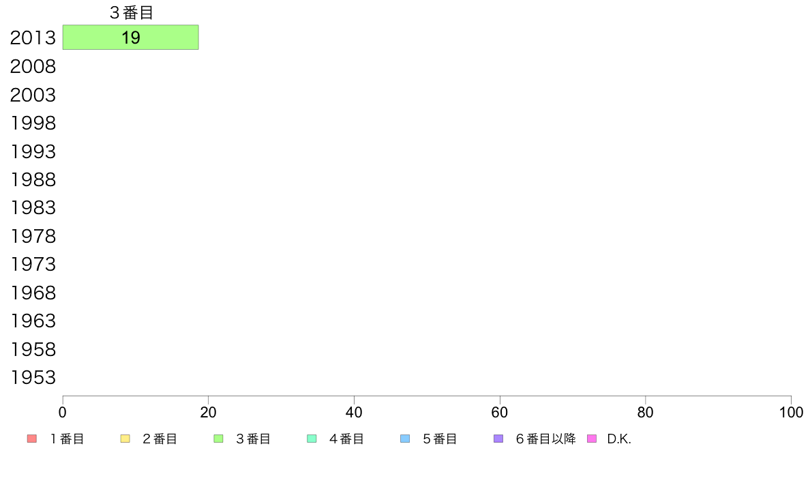The image size is (810, 502).
Task: Click the D.K. legend text
Action: pyautogui.click(x=619, y=439)
